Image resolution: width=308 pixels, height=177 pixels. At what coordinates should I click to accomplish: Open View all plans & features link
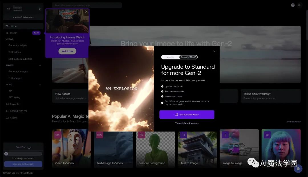point(187,123)
